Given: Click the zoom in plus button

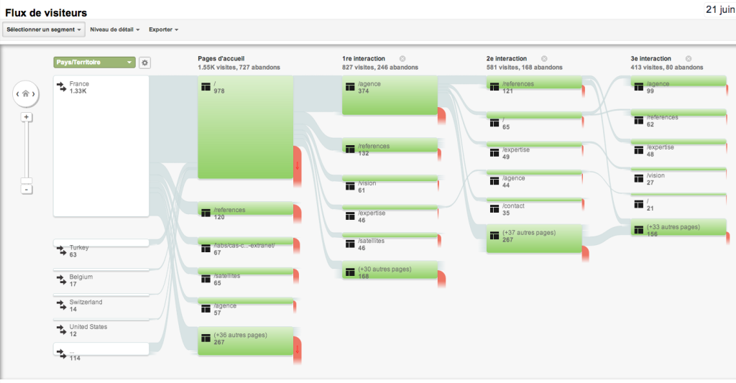Looking at the screenshot, I should click(x=27, y=117).
